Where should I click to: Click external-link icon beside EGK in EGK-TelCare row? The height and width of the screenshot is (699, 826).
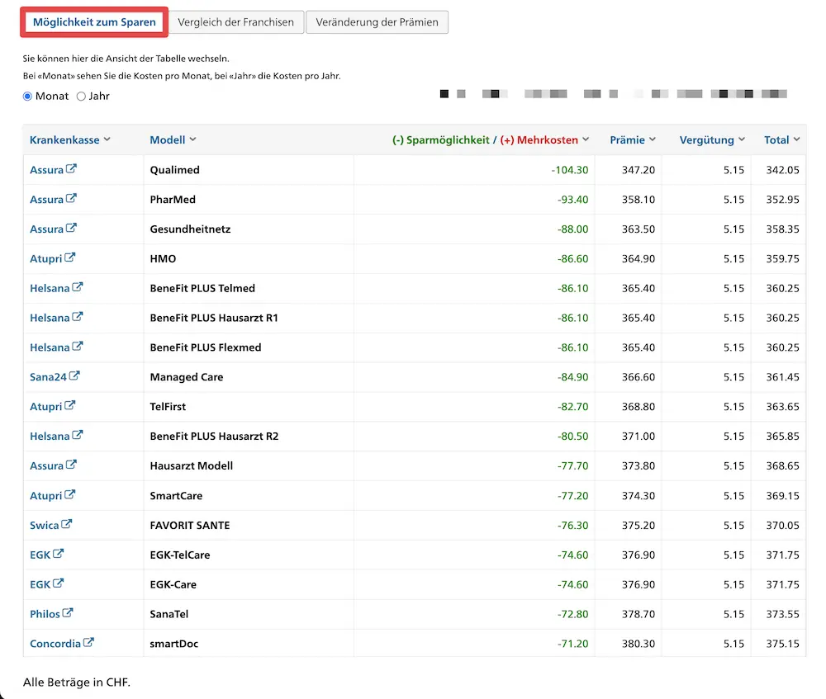(x=58, y=554)
